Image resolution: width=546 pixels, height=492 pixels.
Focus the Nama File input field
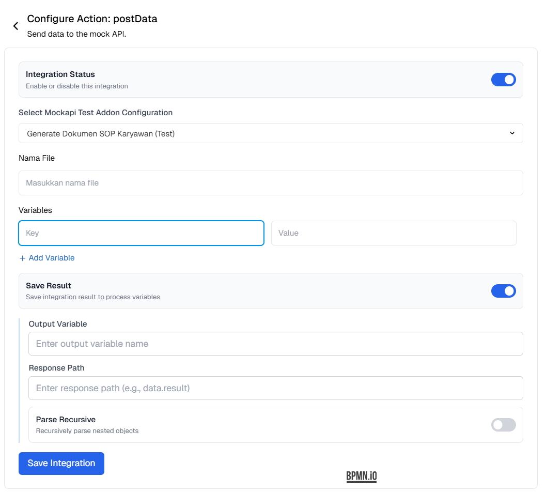(271, 183)
